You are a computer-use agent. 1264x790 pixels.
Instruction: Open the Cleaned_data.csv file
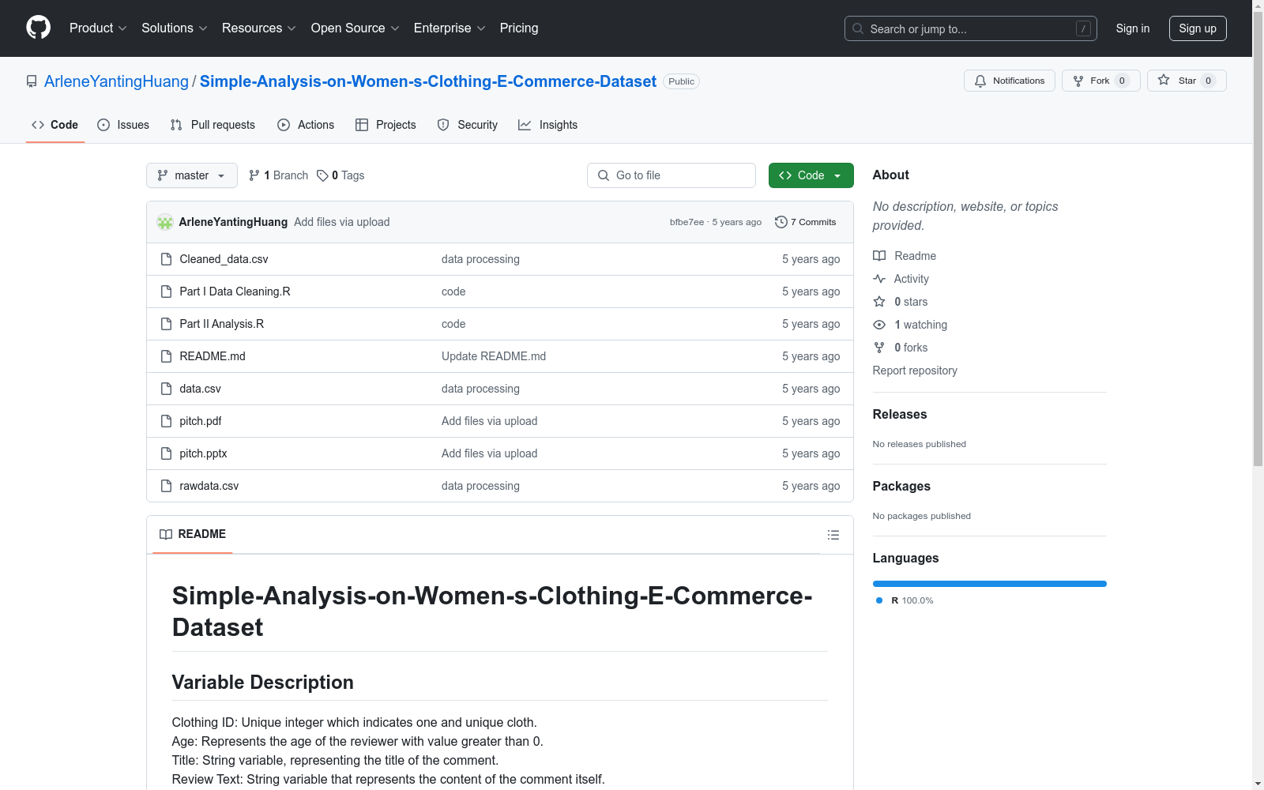[x=224, y=259]
